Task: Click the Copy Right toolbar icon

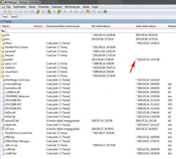Action: (x=65, y=12)
